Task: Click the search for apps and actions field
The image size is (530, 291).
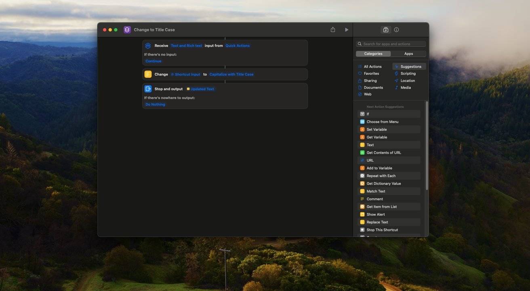Action: [x=391, y=44]
